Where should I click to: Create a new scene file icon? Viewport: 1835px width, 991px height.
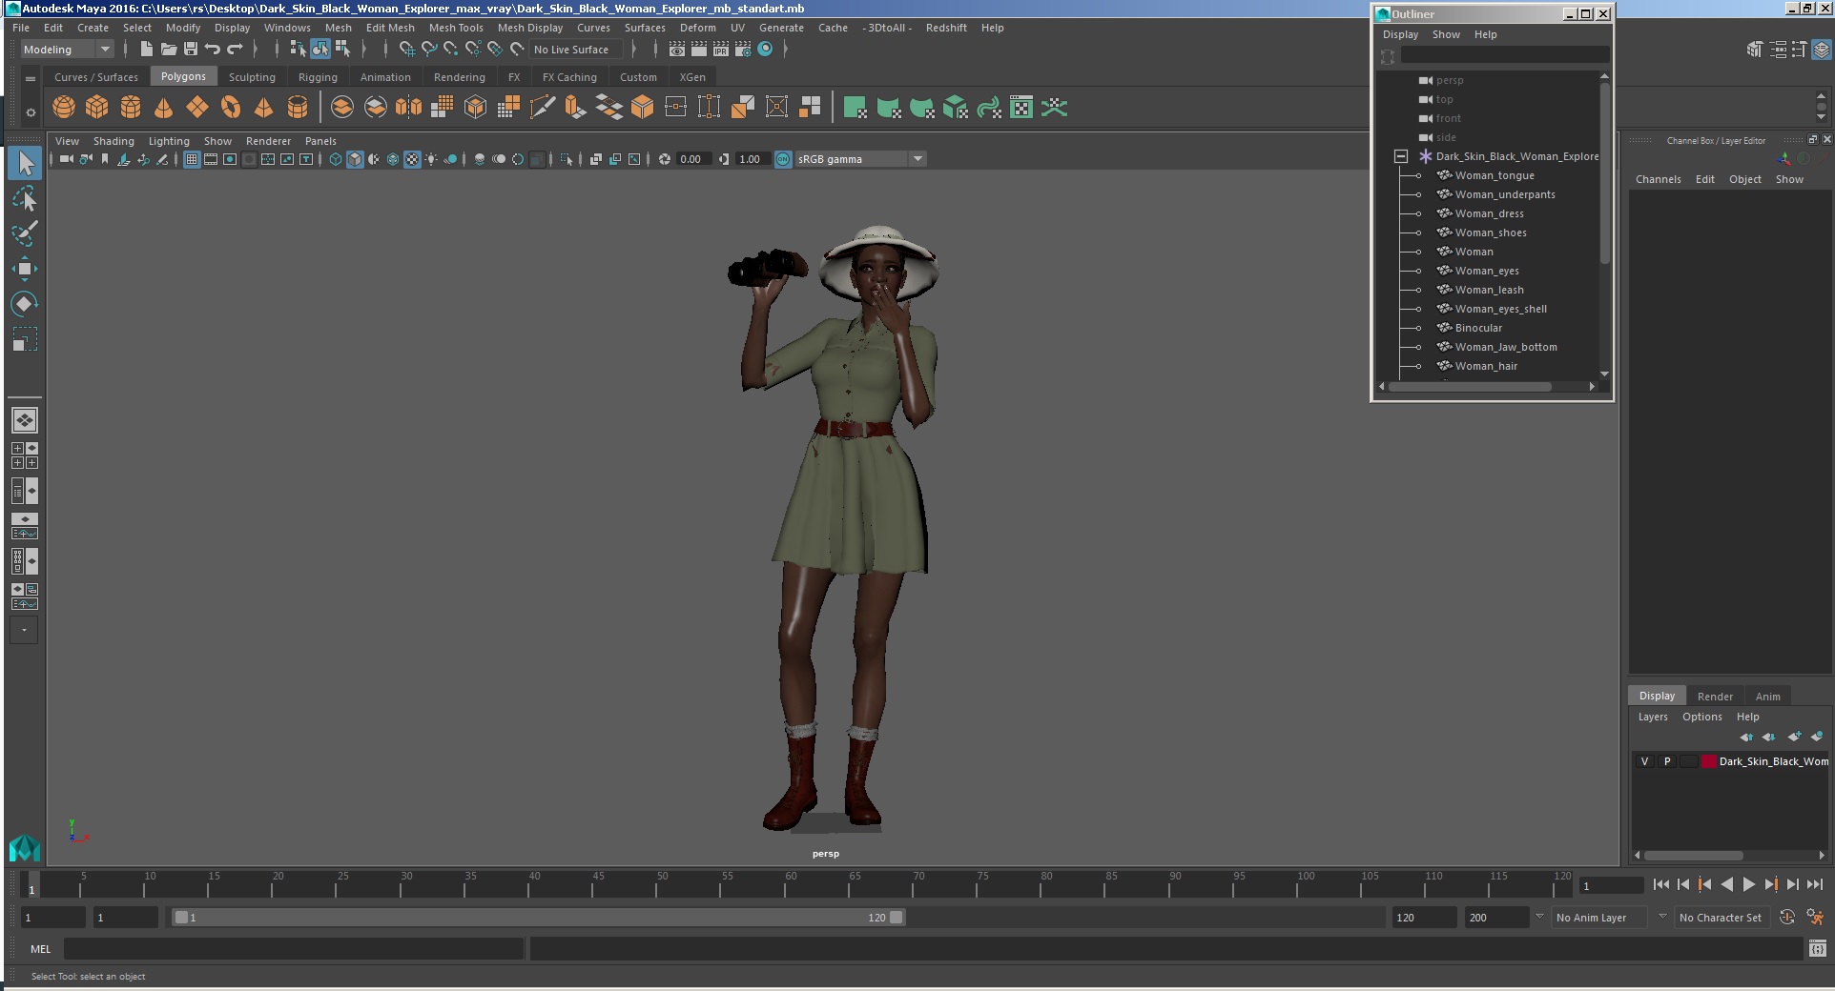(x=146, y=50)
